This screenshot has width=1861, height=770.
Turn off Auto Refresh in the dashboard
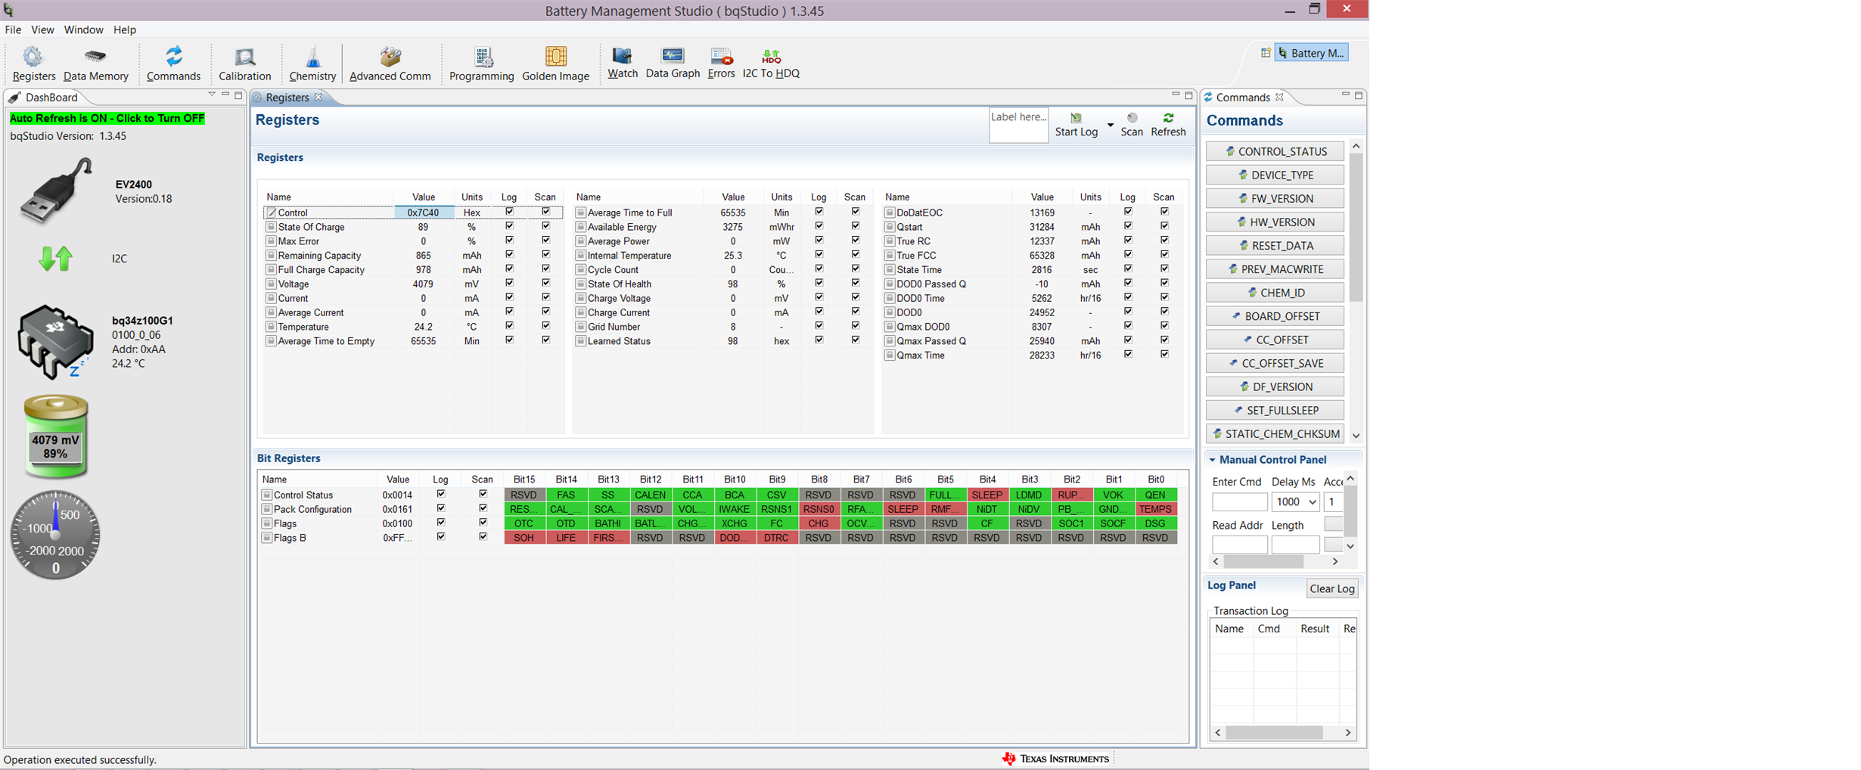tap(107, 118)
